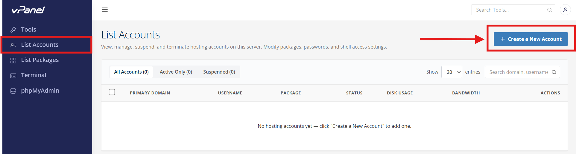The image size is (576, 154).
Task: Click the users icon beside List Accounts
Action: [13, 45]
